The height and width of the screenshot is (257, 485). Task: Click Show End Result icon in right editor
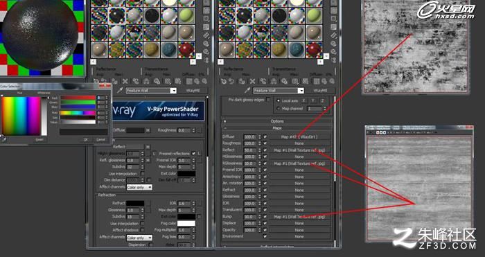coord(316,81)
